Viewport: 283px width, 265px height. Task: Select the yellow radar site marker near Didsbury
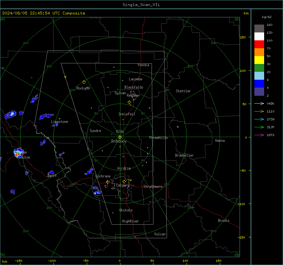click(x=120, y=137)
